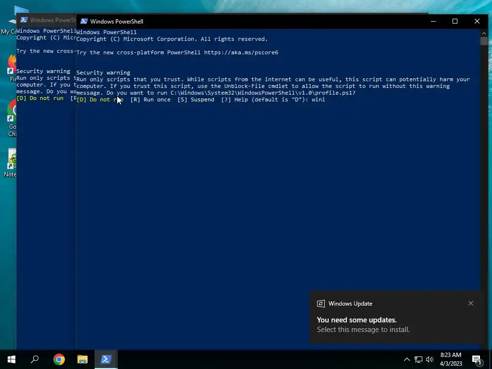Screen dimensions: 492x369
Task: Click '[D] Do not run' in background window
Action: (x=40, y=98)
